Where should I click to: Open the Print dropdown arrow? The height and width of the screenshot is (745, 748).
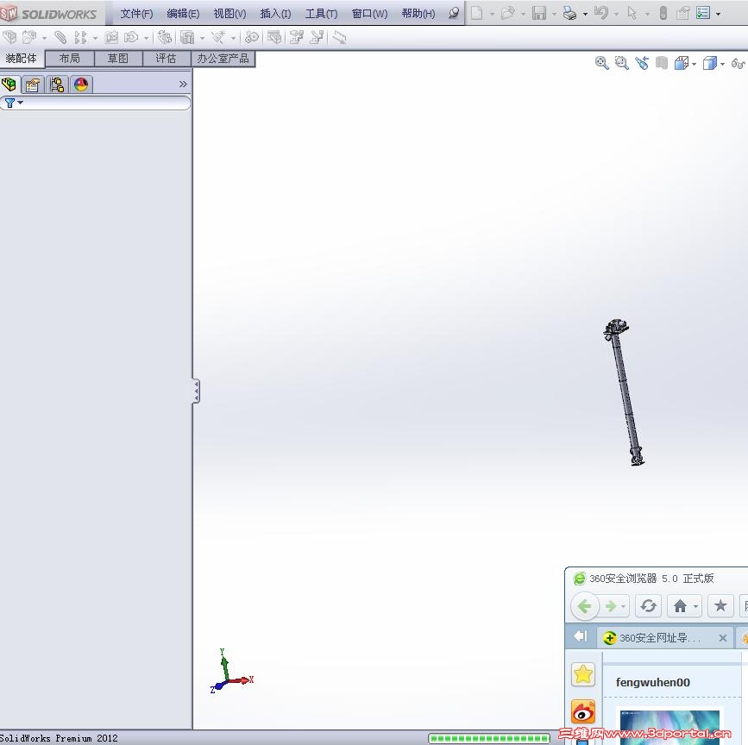585,14
